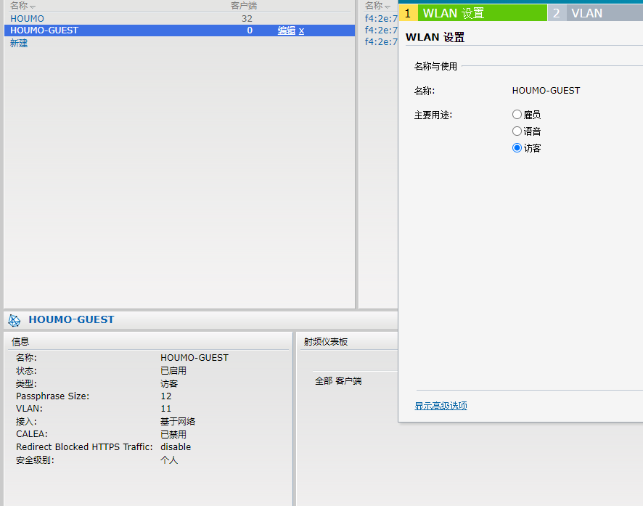Click the 安全级别 value 个人
Screen dimensions: 643x506
tap(169, 460)
